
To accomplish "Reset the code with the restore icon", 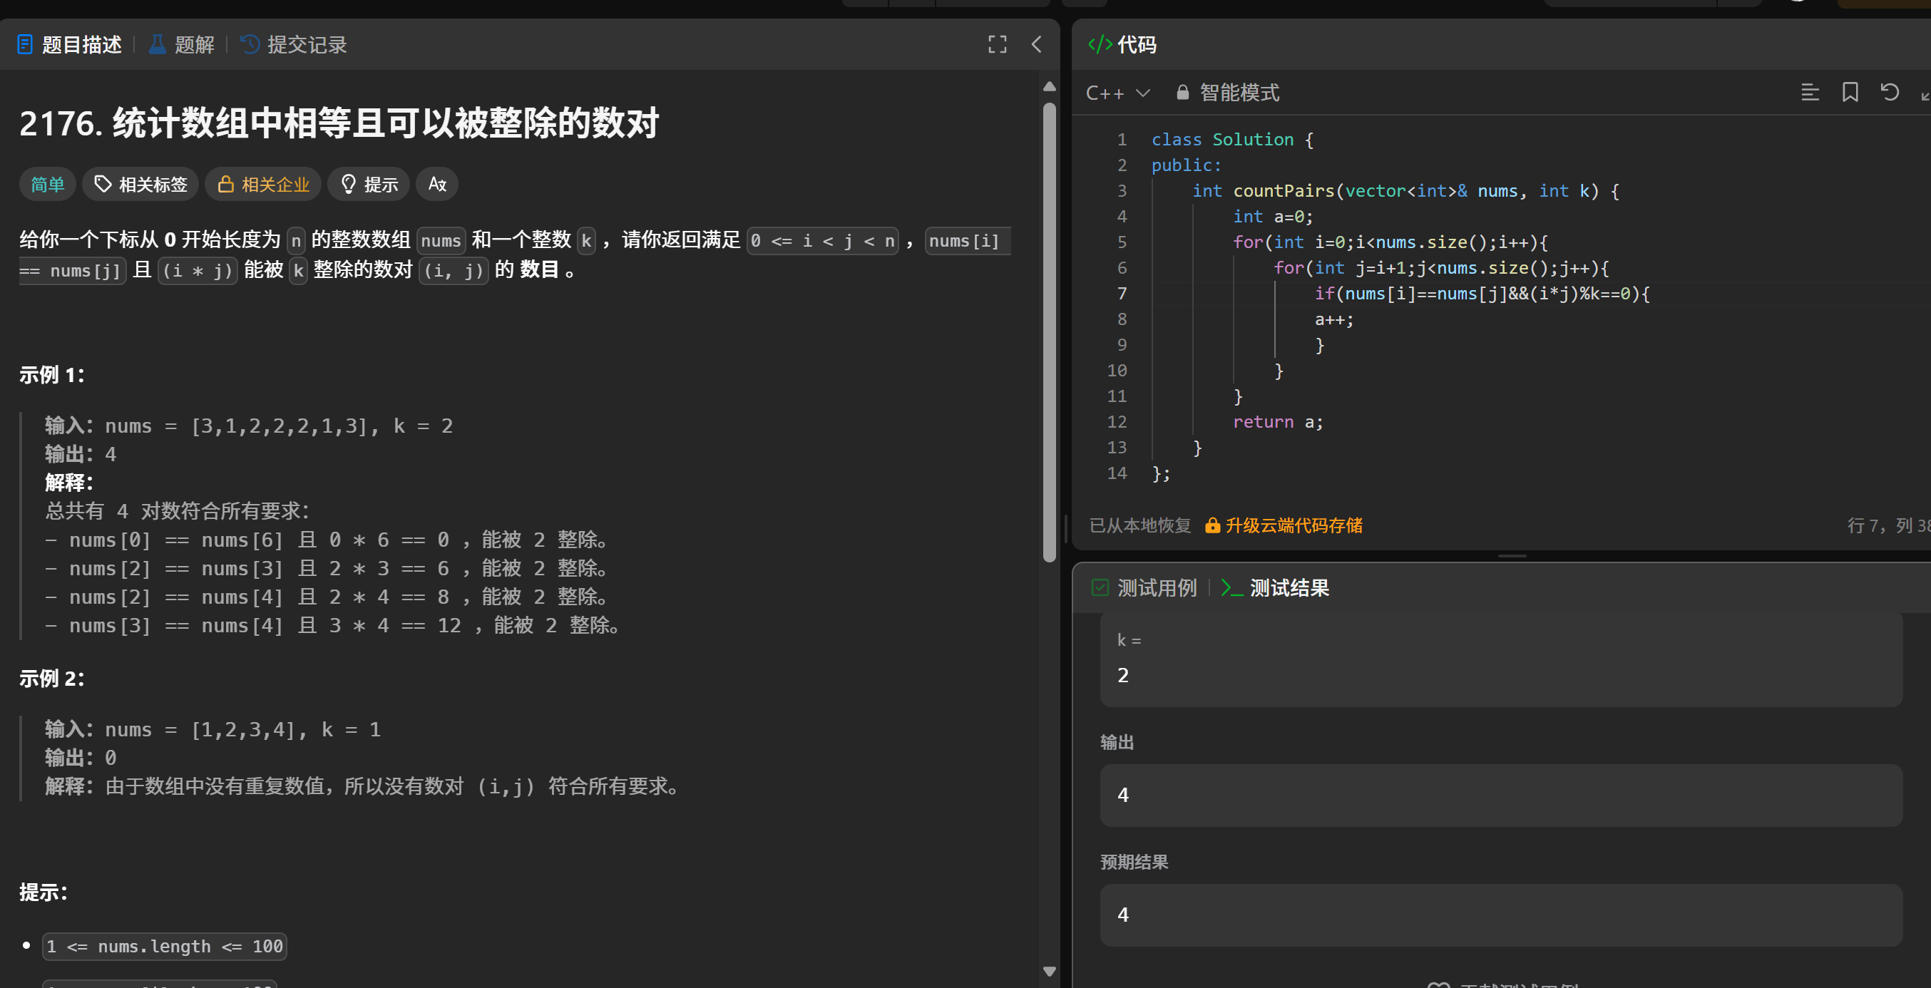I will (x=1890, y=92).
